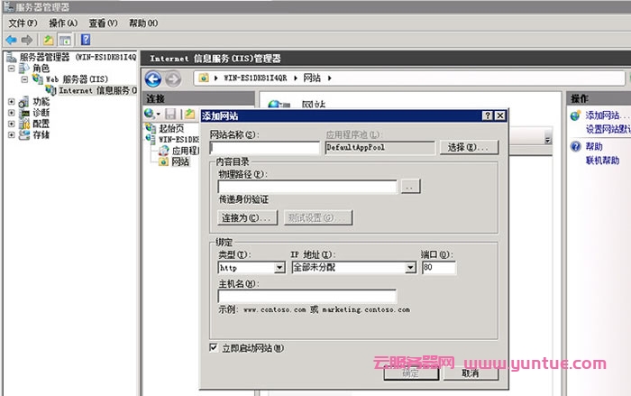Click the back arrow in Server Manager toolbar
The image size is (631, 396).
pyautogui.click(x=11, y=40)
